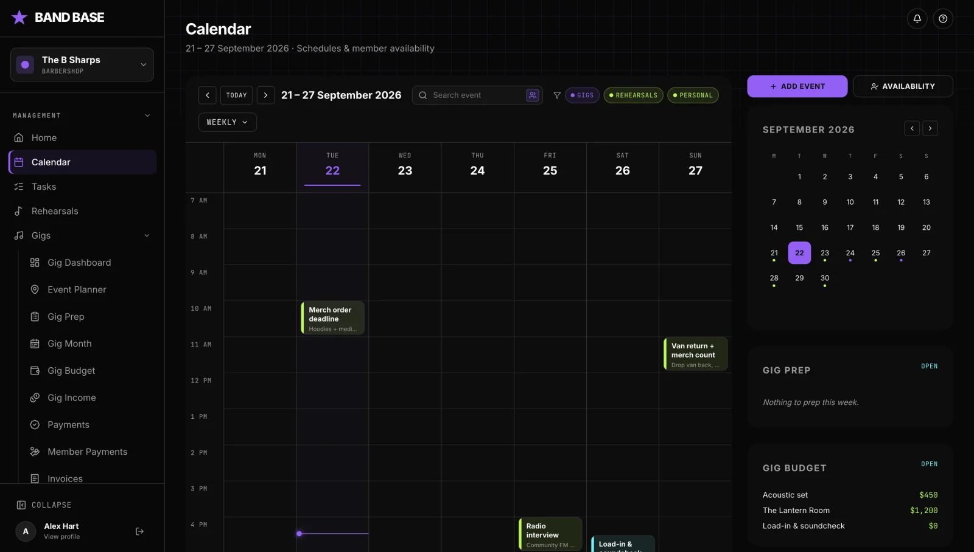974x552 pixels.
Task: Open Rehearsals in the sidebar
Action: pos(82,211)
